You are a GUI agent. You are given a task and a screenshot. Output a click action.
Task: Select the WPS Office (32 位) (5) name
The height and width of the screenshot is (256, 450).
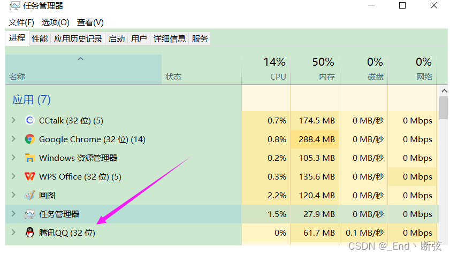click(x=80, y=176)
